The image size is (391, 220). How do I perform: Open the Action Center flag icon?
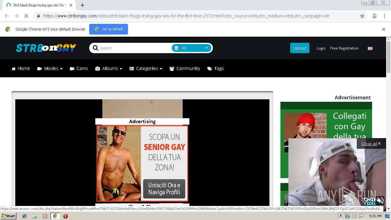[362, 216]
